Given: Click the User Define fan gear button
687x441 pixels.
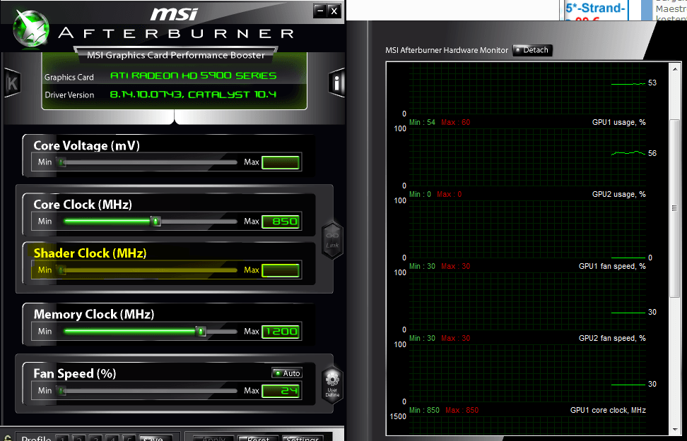Looking at the screenshot, I should [x=332, y=385].
